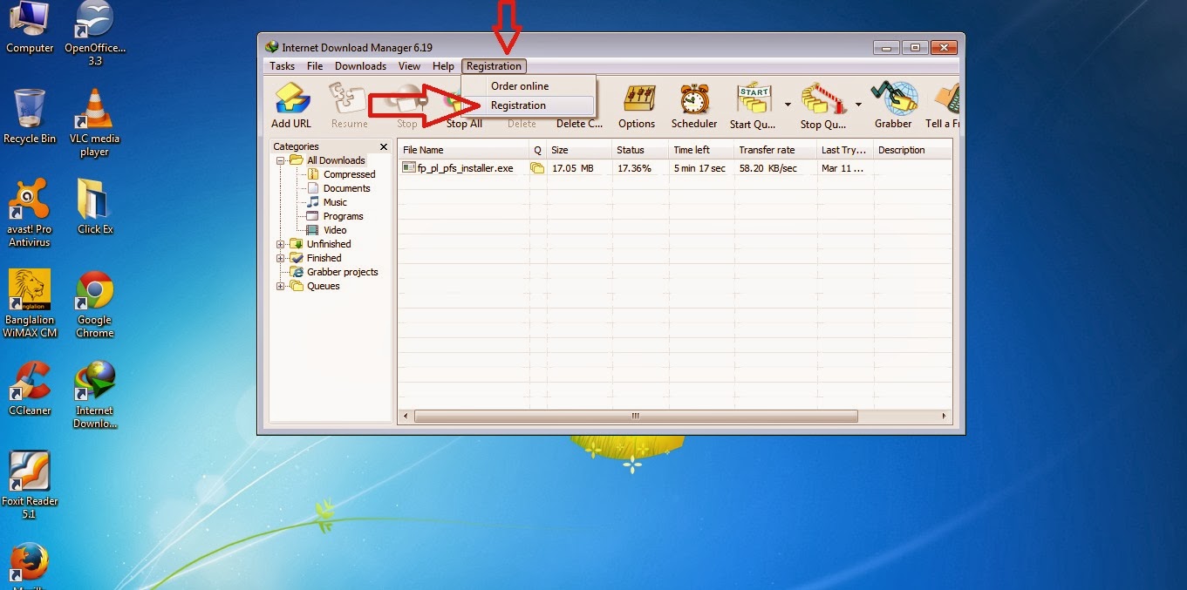Launch VLC media player desktop shortcut
Viewport: 1187px width, 590px height.
click(95, 124)
